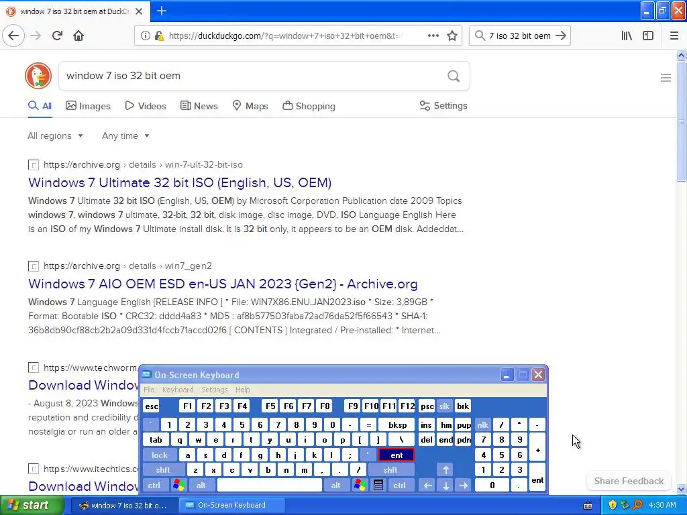Select On-Screen Keyboard taskbar button

[x=231, y=506]
